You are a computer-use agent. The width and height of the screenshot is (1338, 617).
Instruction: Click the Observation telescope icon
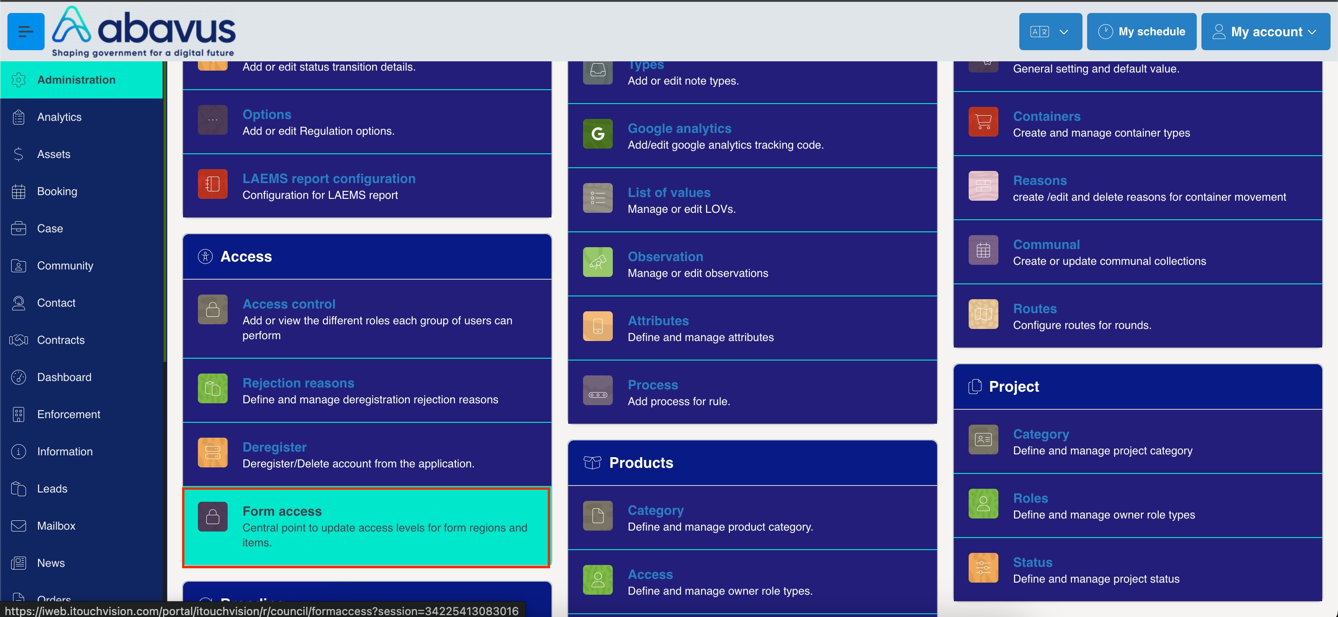598,263
